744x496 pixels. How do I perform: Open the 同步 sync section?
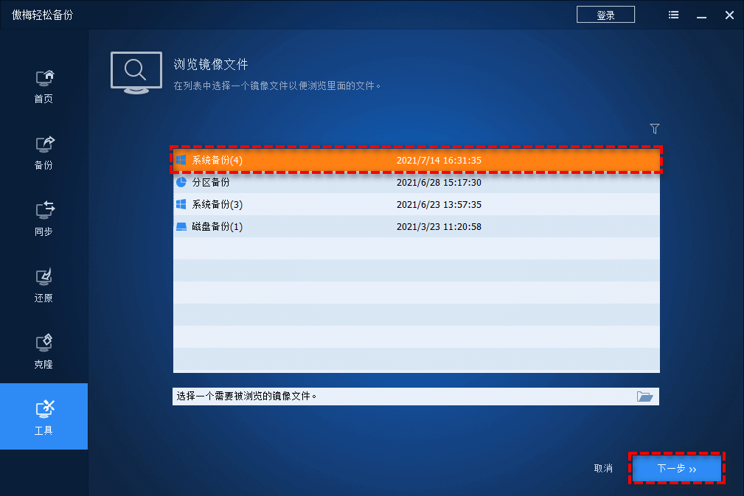pyautogui.click(x=44, y=220)
